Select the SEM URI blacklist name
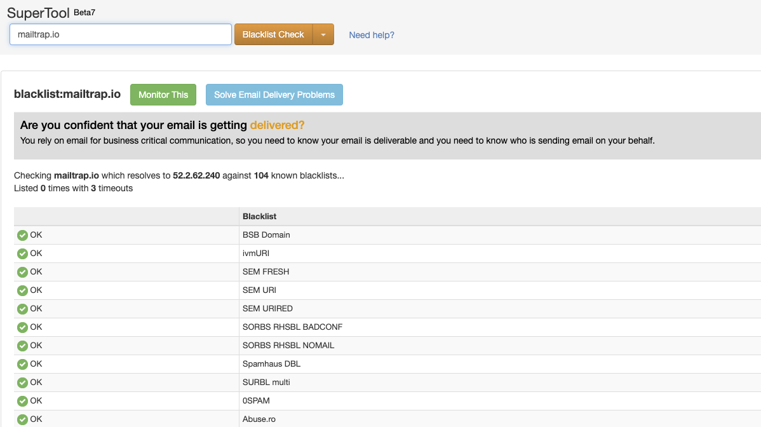The image size is (761, 427). (x=259, y=290)
